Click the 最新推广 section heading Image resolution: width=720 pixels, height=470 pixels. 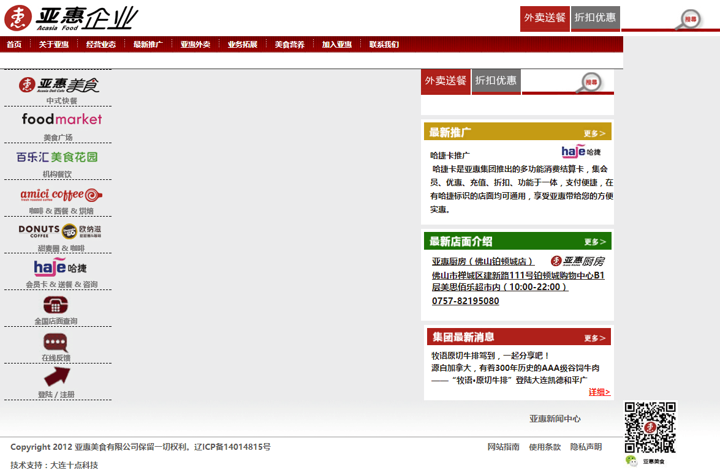click(450, 133)
